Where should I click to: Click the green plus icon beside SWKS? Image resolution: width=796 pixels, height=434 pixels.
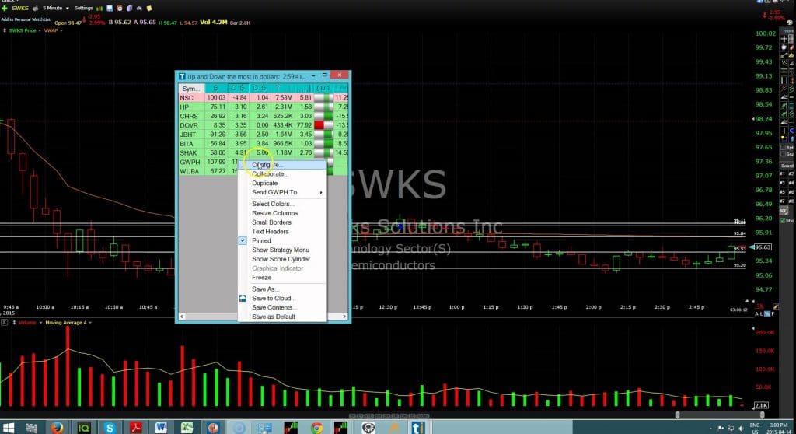5,8
